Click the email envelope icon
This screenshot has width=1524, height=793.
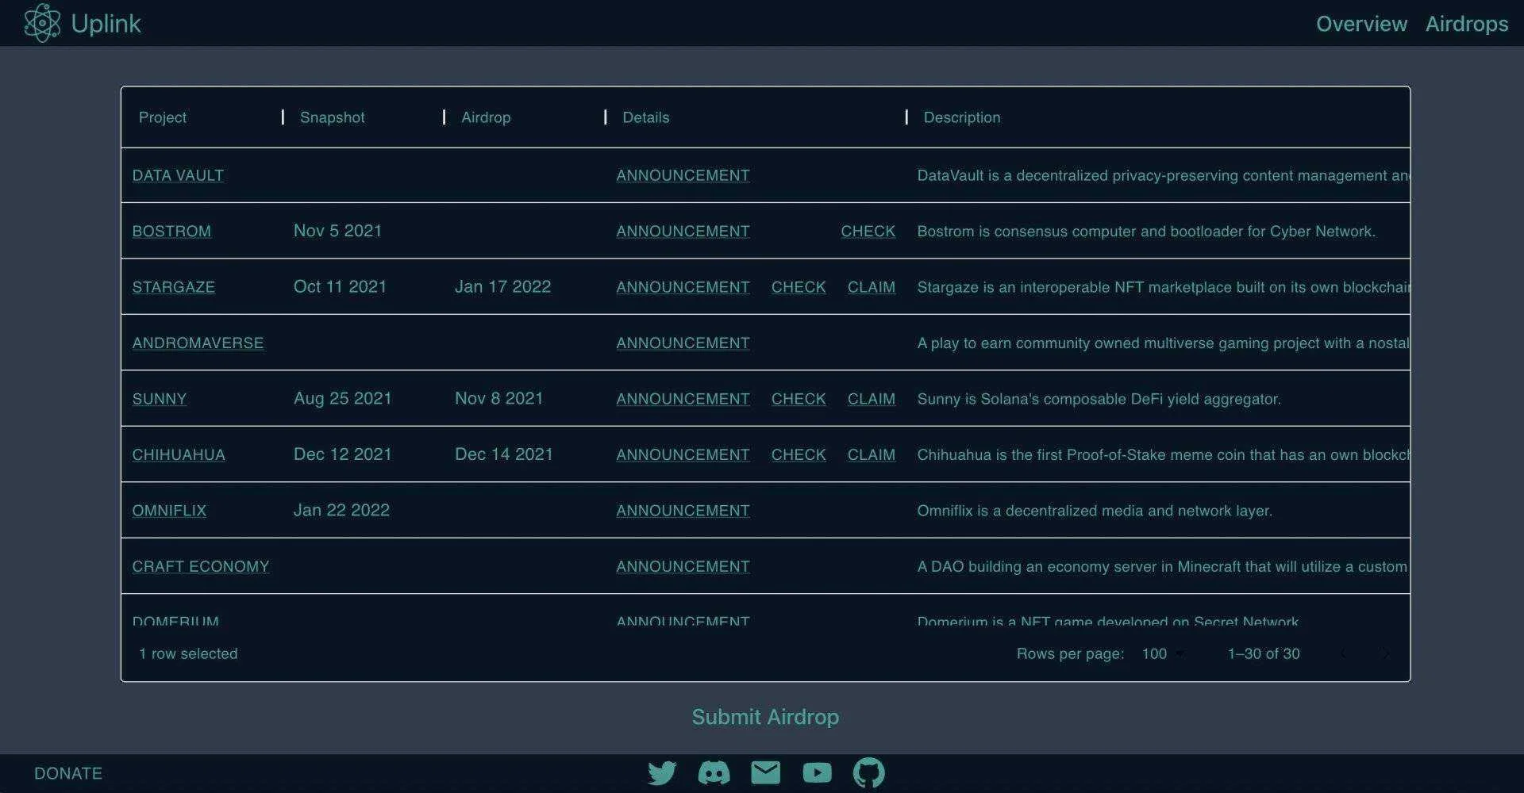(x=765, y=772)
